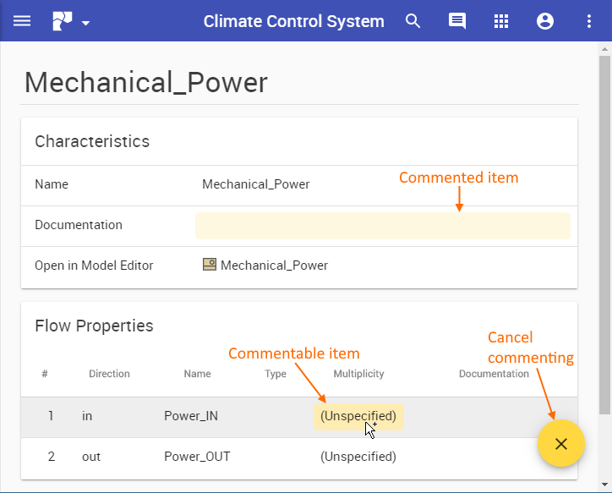Image resolution: width=612 pixels, height=493 pixels.
Task: Open the user account icon
Action: point(545,21)
